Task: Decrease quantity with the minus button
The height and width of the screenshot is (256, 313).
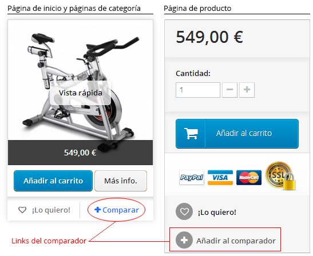Action: (229, 90)
